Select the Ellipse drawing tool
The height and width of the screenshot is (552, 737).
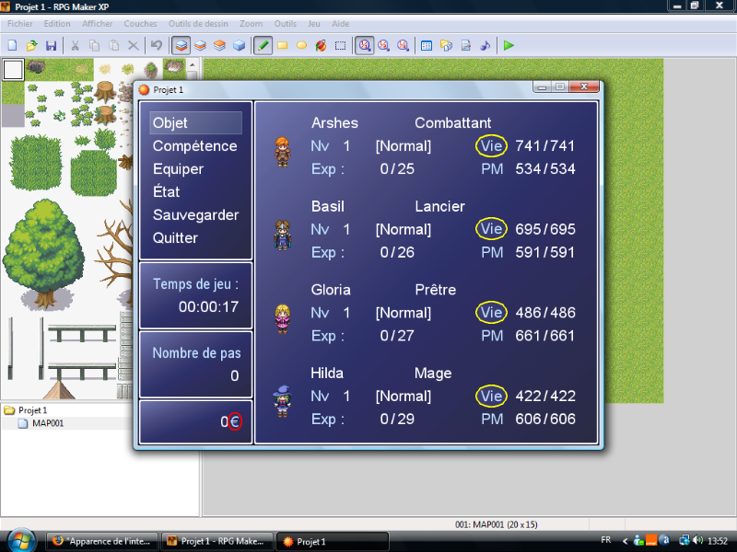[302, 45]
